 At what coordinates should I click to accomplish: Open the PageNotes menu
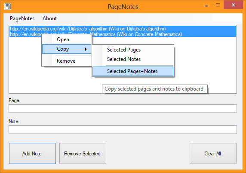tap(22, 18)
